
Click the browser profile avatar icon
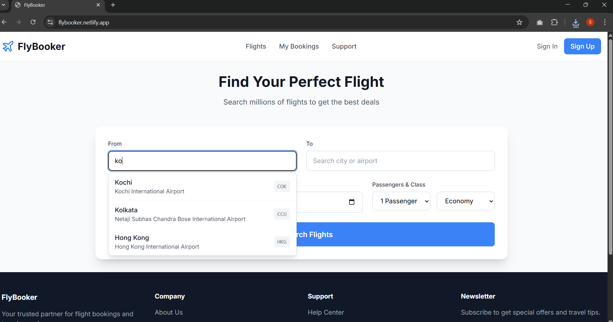coord(590,22)
